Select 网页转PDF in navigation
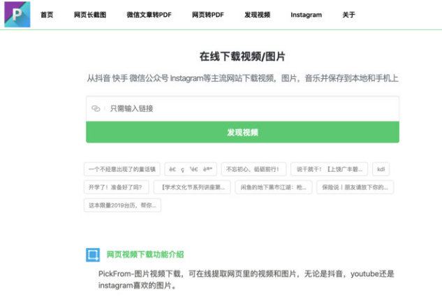 coord(208,15)
